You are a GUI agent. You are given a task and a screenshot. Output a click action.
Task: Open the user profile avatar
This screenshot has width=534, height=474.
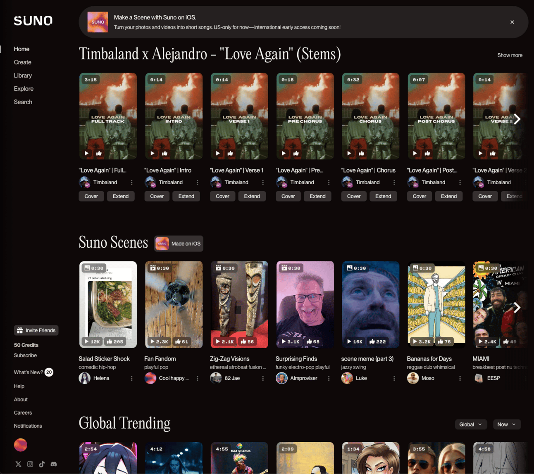click(21, 445)
